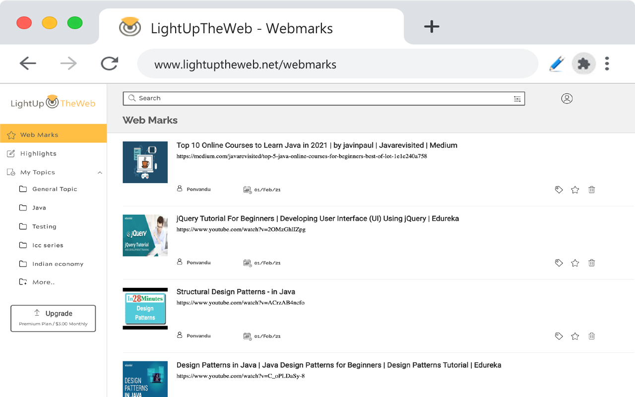Click into the Search box

[323, 98]
